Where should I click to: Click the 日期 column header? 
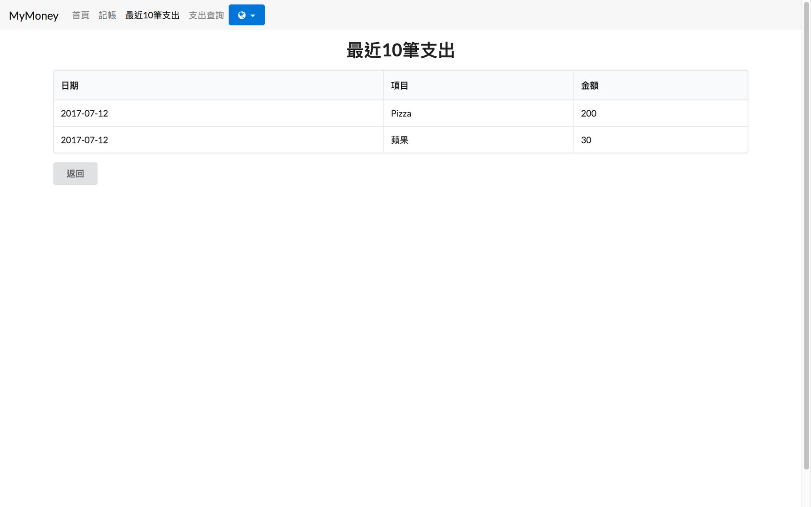point(70,85)
